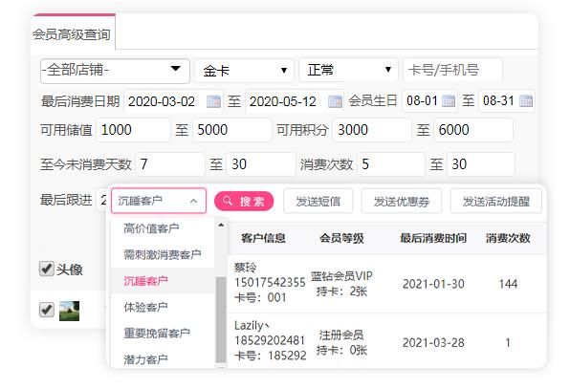The height and width of the screenshot is (389, 570).
Task: Click the 消费次数 maximum field showing 30
Action: [x=480, y=164]
